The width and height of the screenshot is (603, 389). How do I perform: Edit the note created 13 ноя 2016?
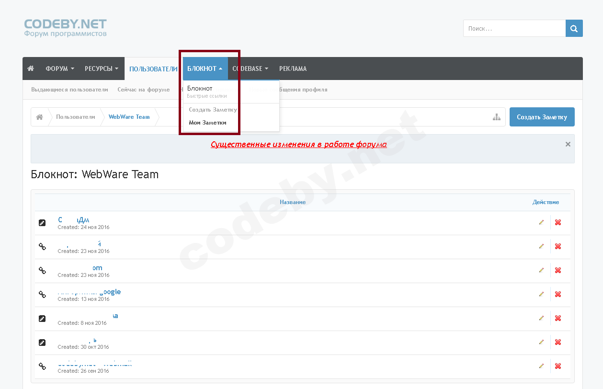coord(541,294)
